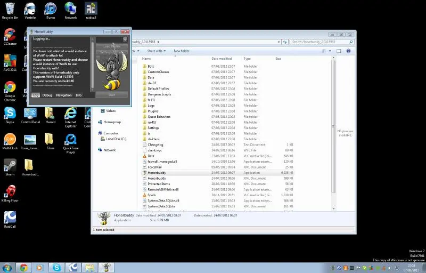The image size is (426, 273).
Task: Open the Honorbuddy folder on desktop
Action: [30, 167]
